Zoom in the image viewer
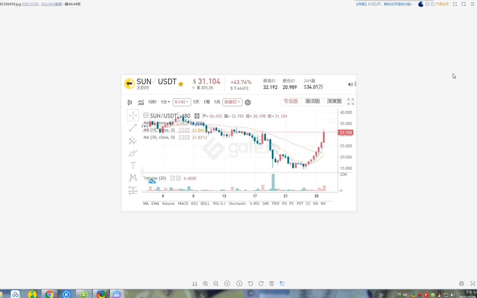The width and height of the screenshot is (477, 298). coord(205,284)
